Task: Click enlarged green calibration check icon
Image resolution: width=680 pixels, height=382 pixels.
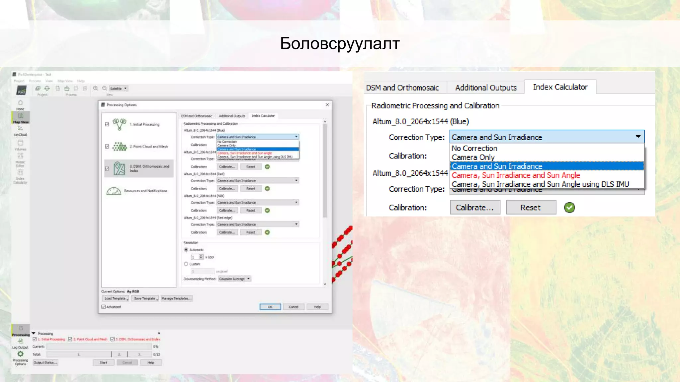Action: tap(569, 208)
